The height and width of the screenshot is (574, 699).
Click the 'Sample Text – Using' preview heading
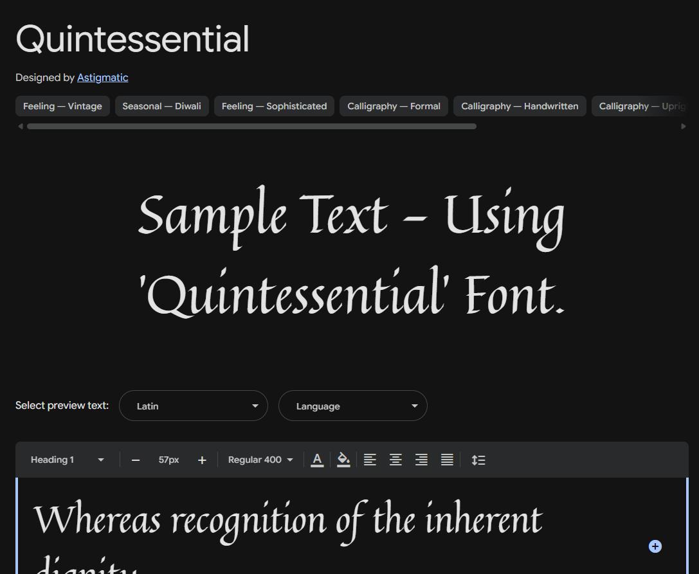(351, 217)
